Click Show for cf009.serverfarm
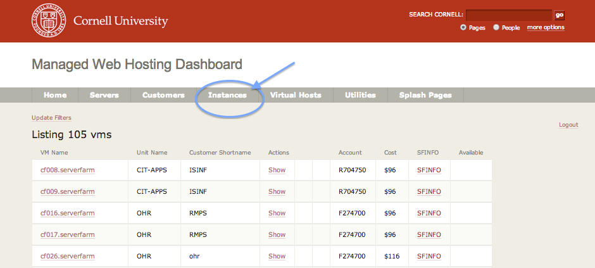The width and height of the screenshot is (595, 268). coord(277,192)
